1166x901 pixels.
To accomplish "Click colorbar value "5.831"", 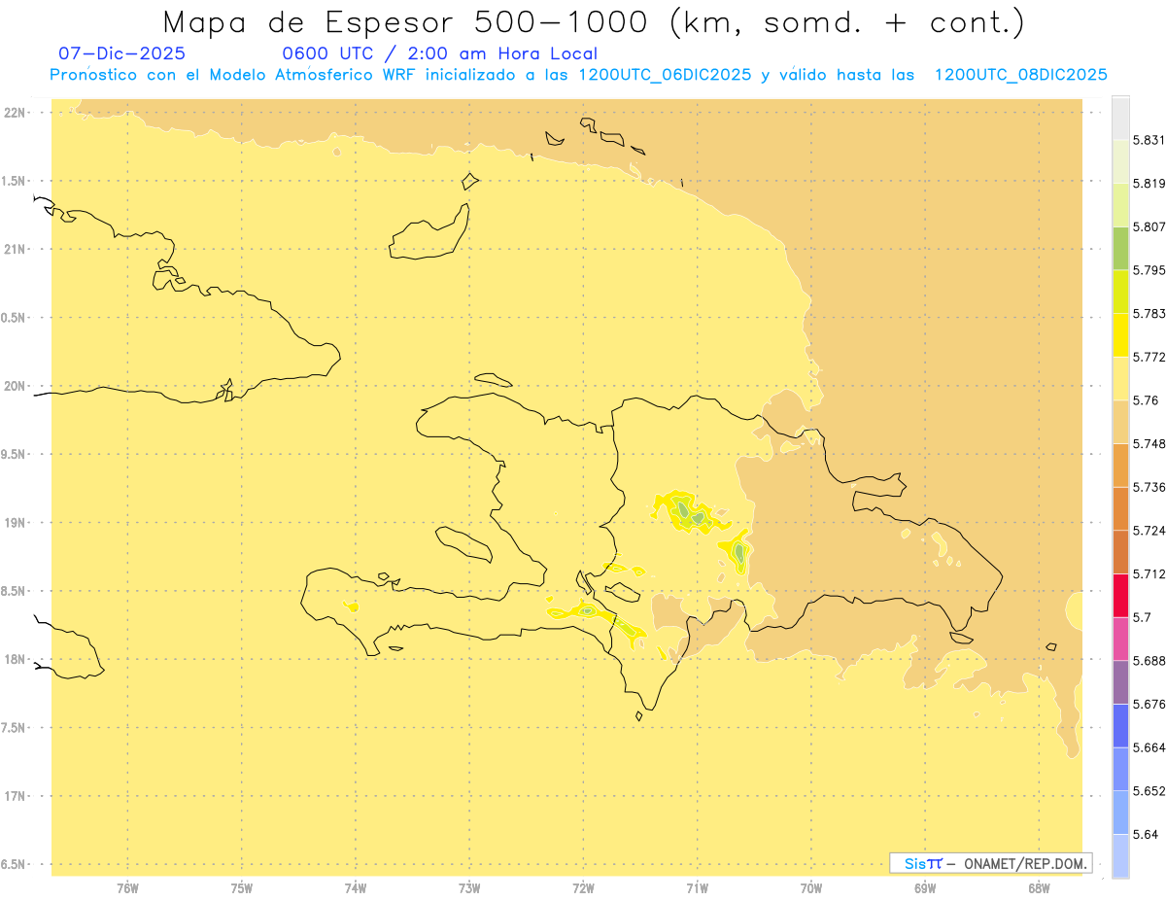I will (1149, 140).
